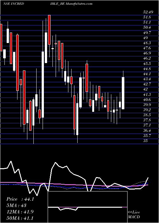Click the last large white candle on right
The width and height of the screenshot is (159, 223).
click(123, 93)
